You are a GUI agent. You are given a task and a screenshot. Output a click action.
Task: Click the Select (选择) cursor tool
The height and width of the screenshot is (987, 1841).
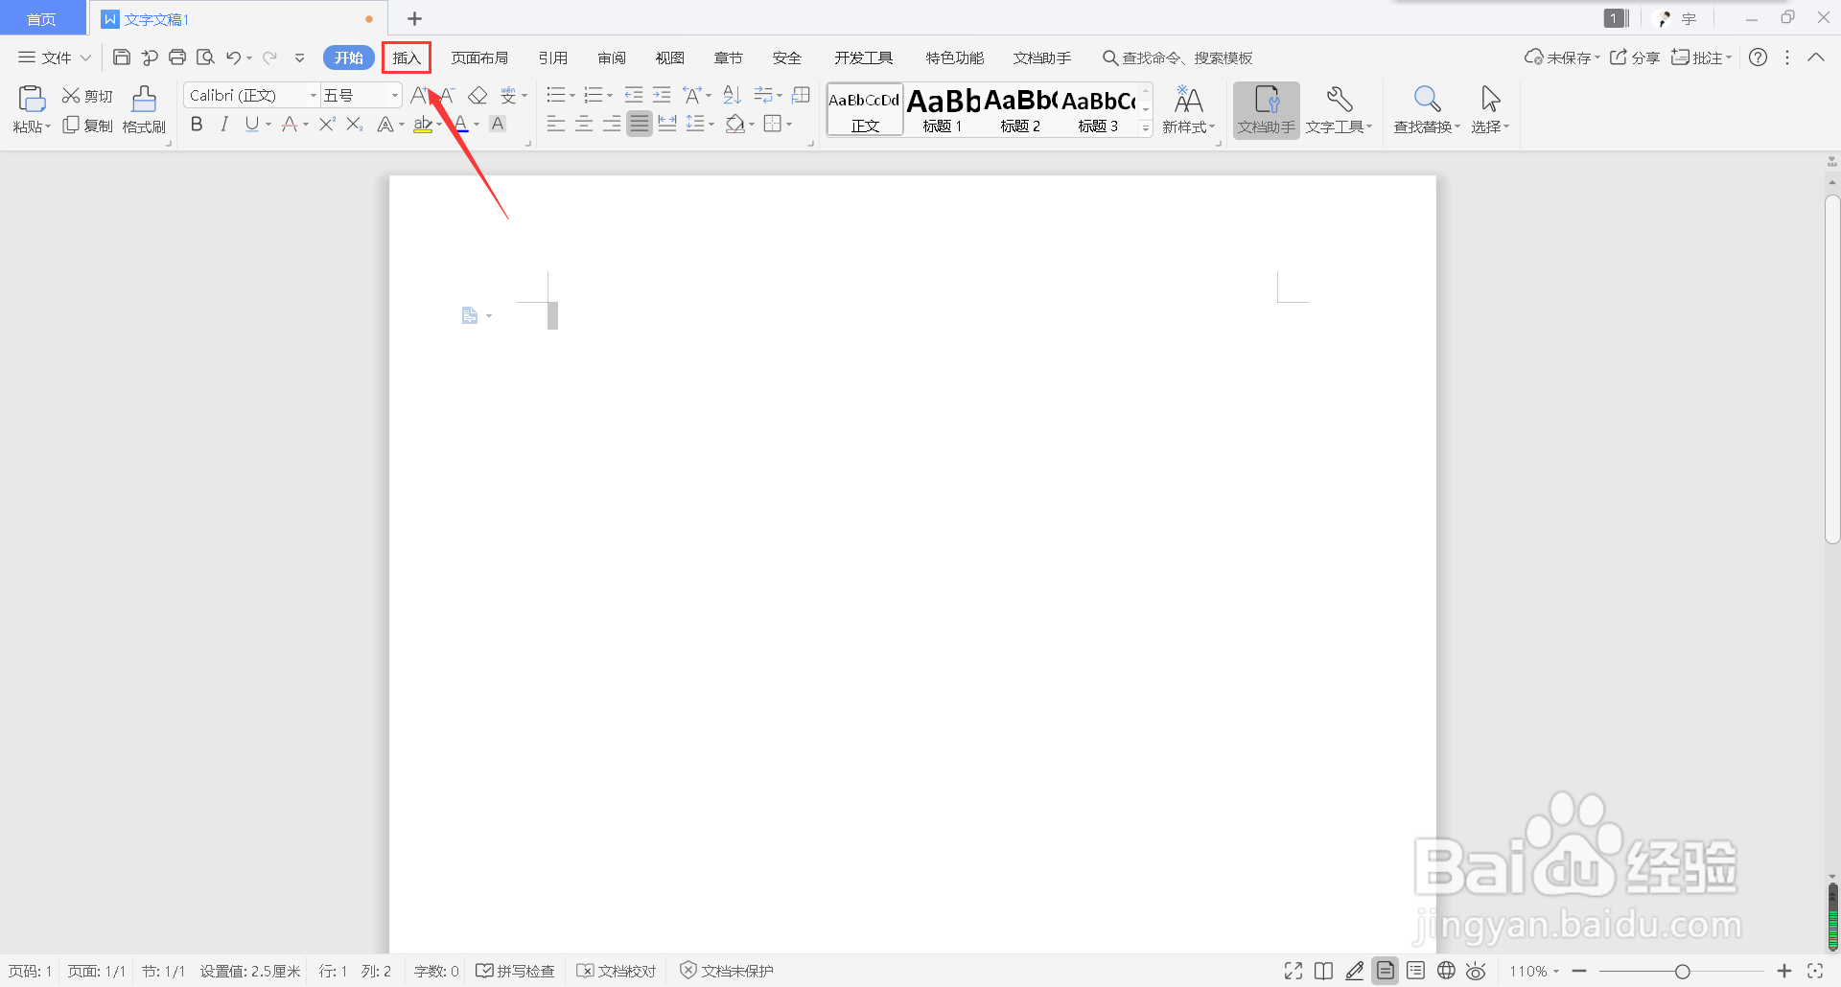1490,109
